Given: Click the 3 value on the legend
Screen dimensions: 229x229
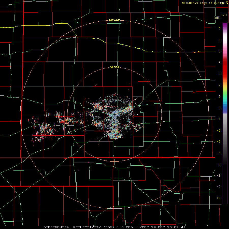Looking at the screenshot, I should click(220, 74).
